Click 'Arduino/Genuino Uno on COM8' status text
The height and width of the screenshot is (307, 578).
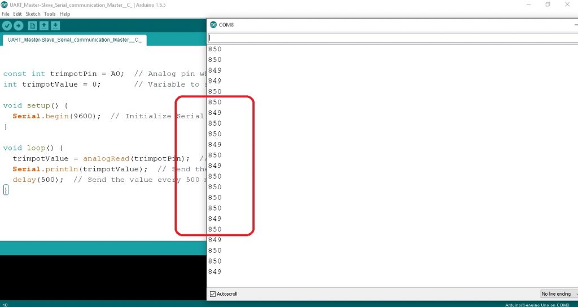tap(537, 305)
